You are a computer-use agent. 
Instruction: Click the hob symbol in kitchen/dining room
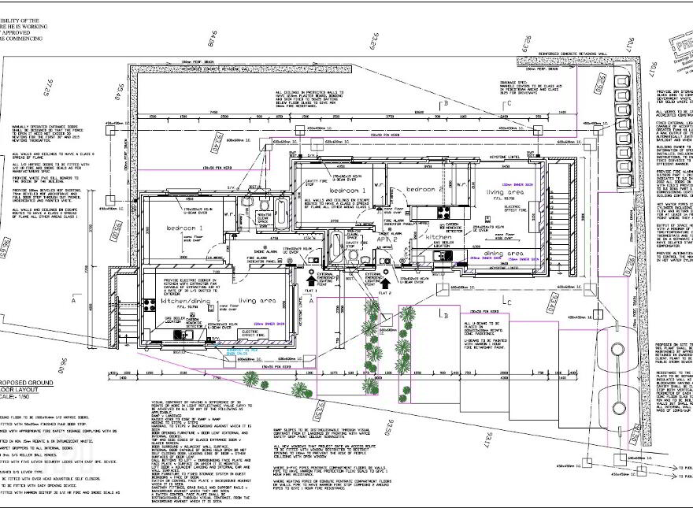tap(148, 306)
